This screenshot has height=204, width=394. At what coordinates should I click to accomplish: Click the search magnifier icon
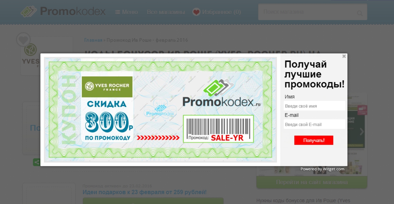(360, 13)
